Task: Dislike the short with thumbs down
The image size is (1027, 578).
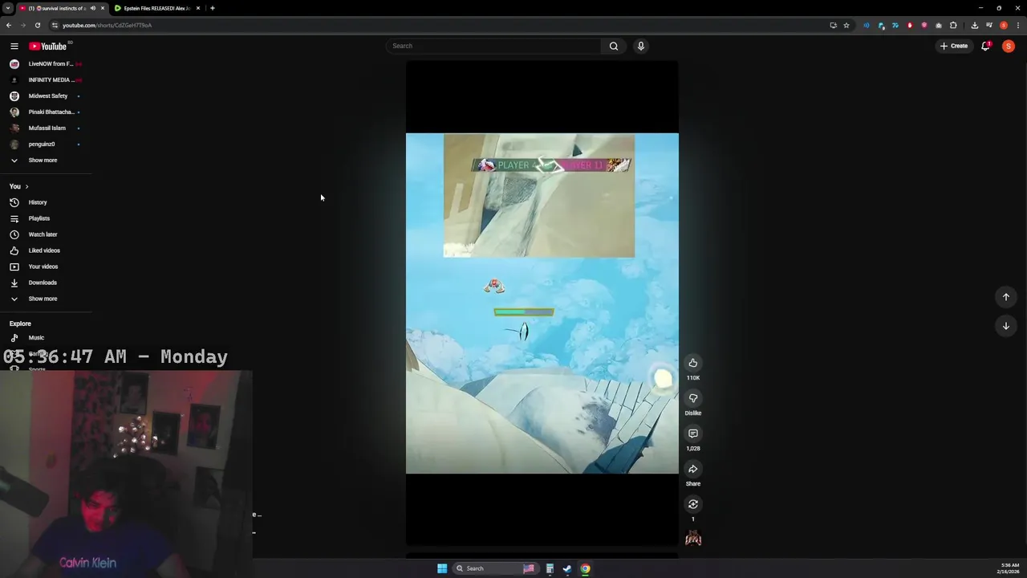Action: click(693, 398)
